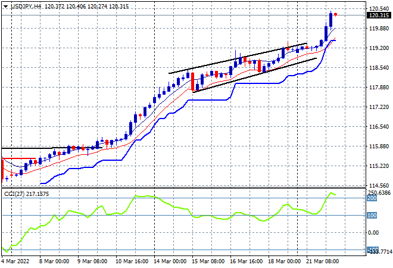
Task: Select the 115.220 price axis label
Action: point(379,166)
